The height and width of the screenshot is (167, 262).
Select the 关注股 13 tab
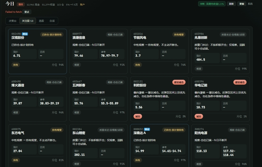click(x=28, y=21)
